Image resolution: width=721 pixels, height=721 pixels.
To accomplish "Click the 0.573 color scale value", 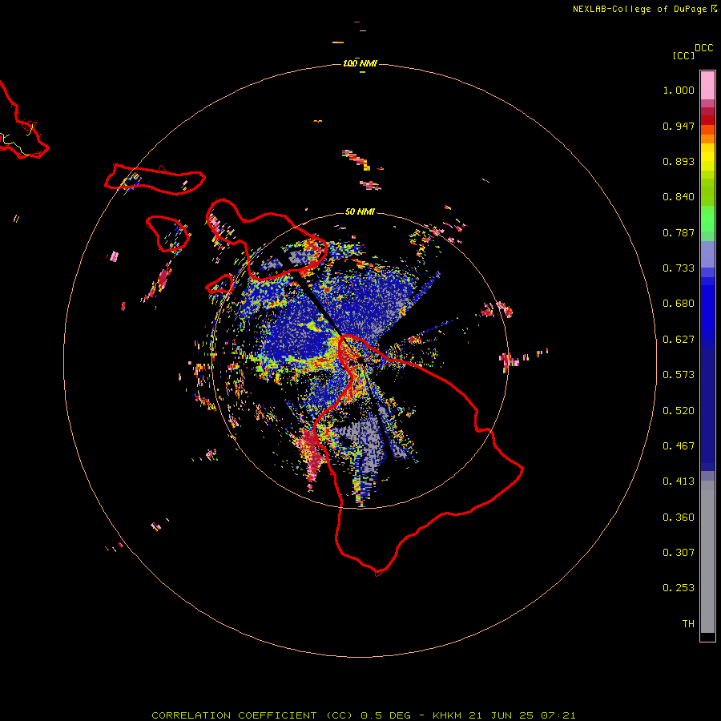I will 679,375.
